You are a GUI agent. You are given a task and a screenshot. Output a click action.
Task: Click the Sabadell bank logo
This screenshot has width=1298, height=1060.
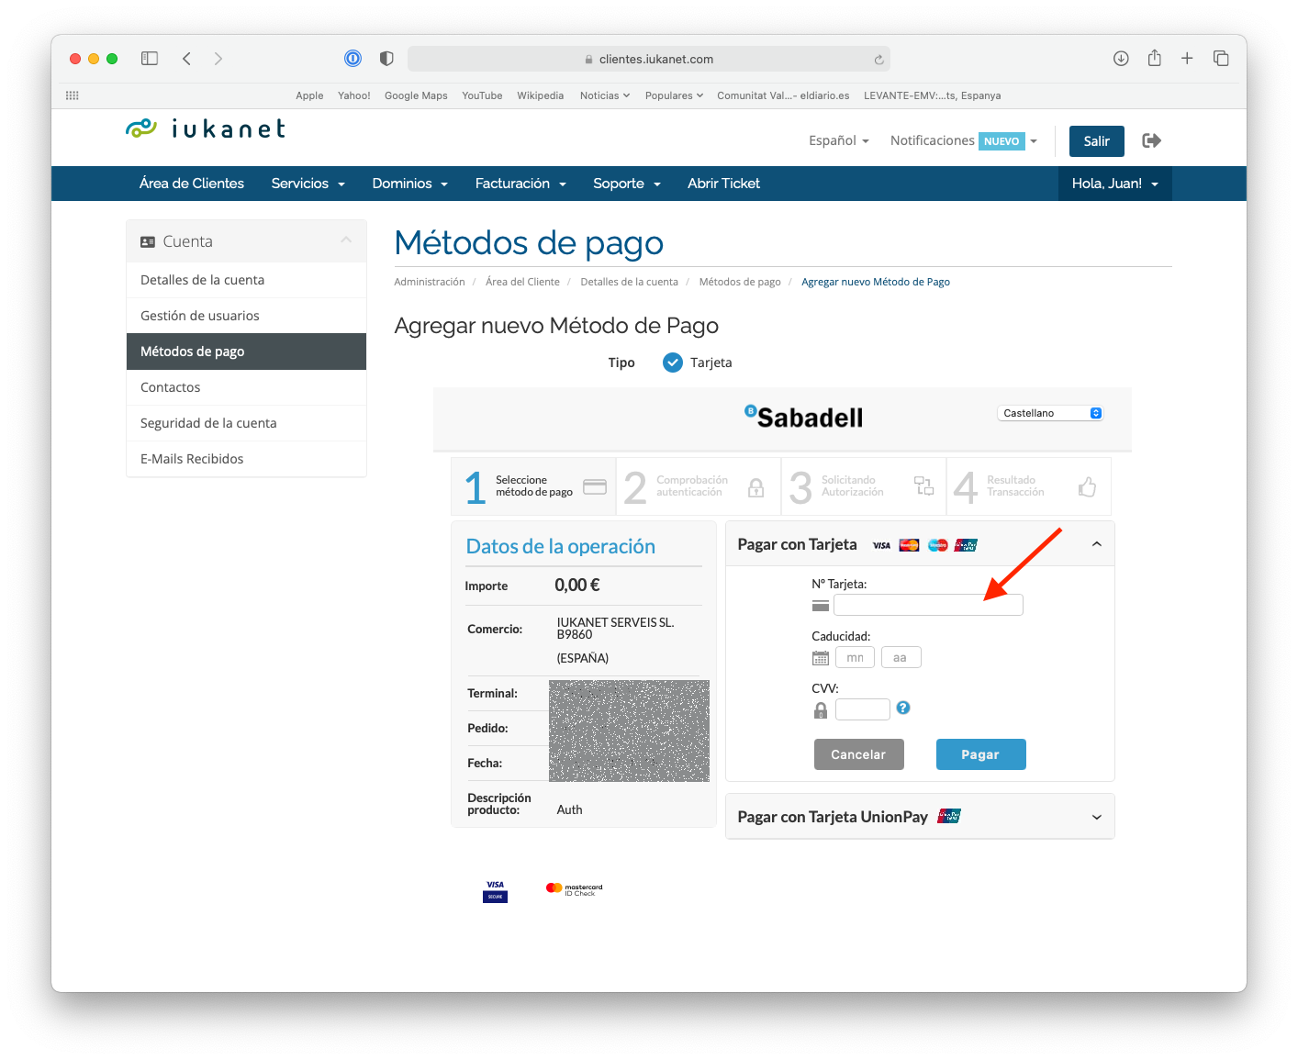pos(804,418)
